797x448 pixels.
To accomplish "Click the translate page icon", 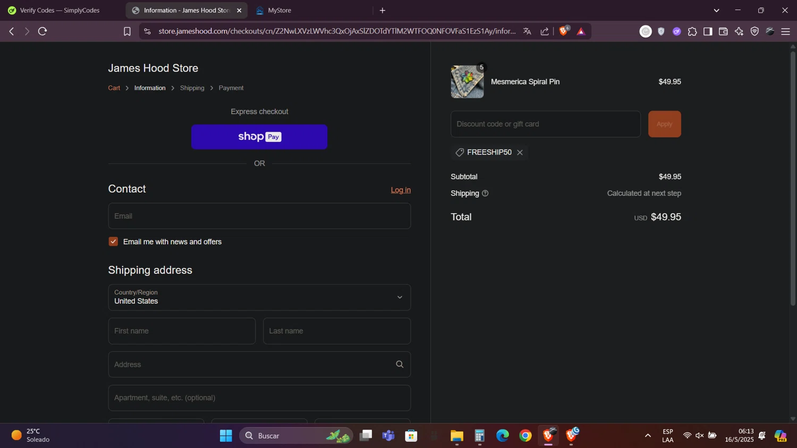I will [527, 31].
